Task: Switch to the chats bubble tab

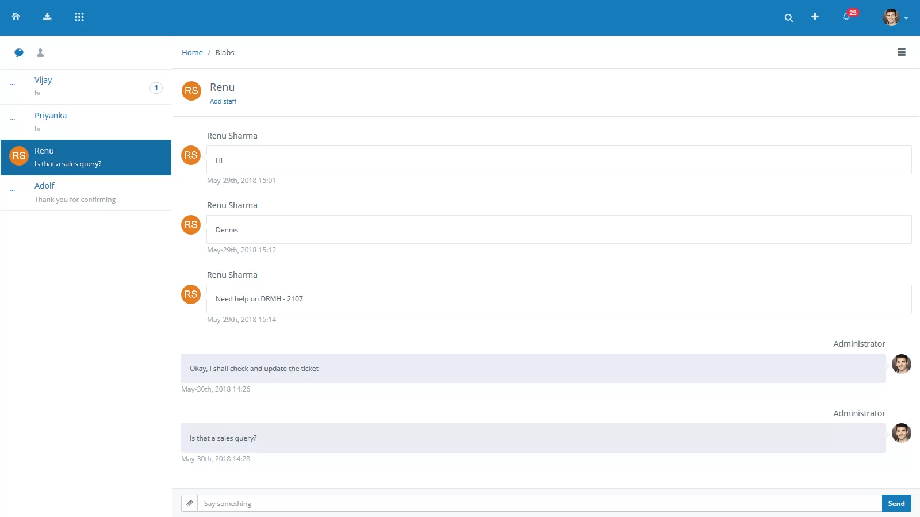Action: click(19, 52)
